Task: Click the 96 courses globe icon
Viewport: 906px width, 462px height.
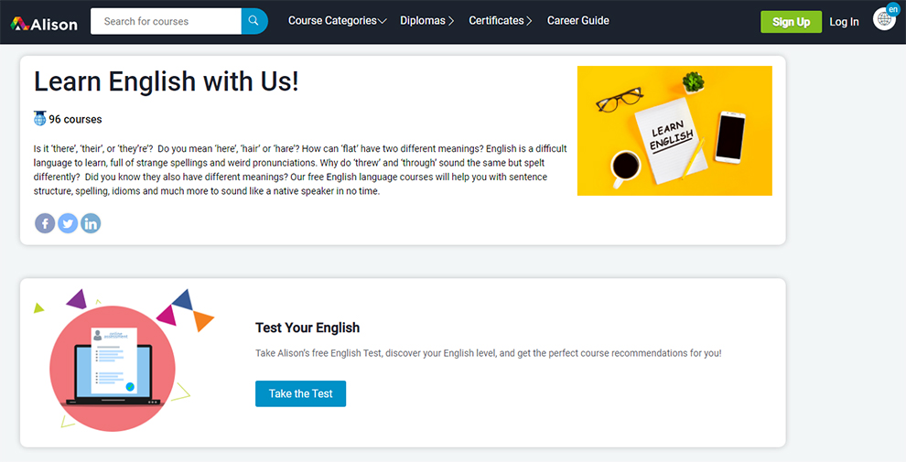Action: click(40, 118)
